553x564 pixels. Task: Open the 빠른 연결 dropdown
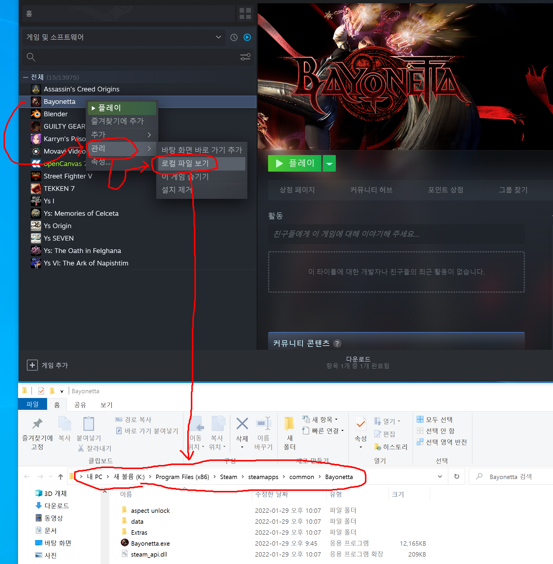(323, 431)
